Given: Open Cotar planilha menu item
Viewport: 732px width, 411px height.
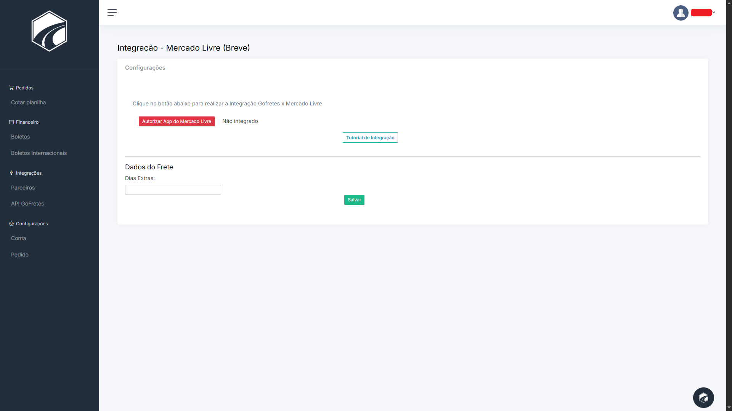Looking at the screenshot, I should coord(28,102).
